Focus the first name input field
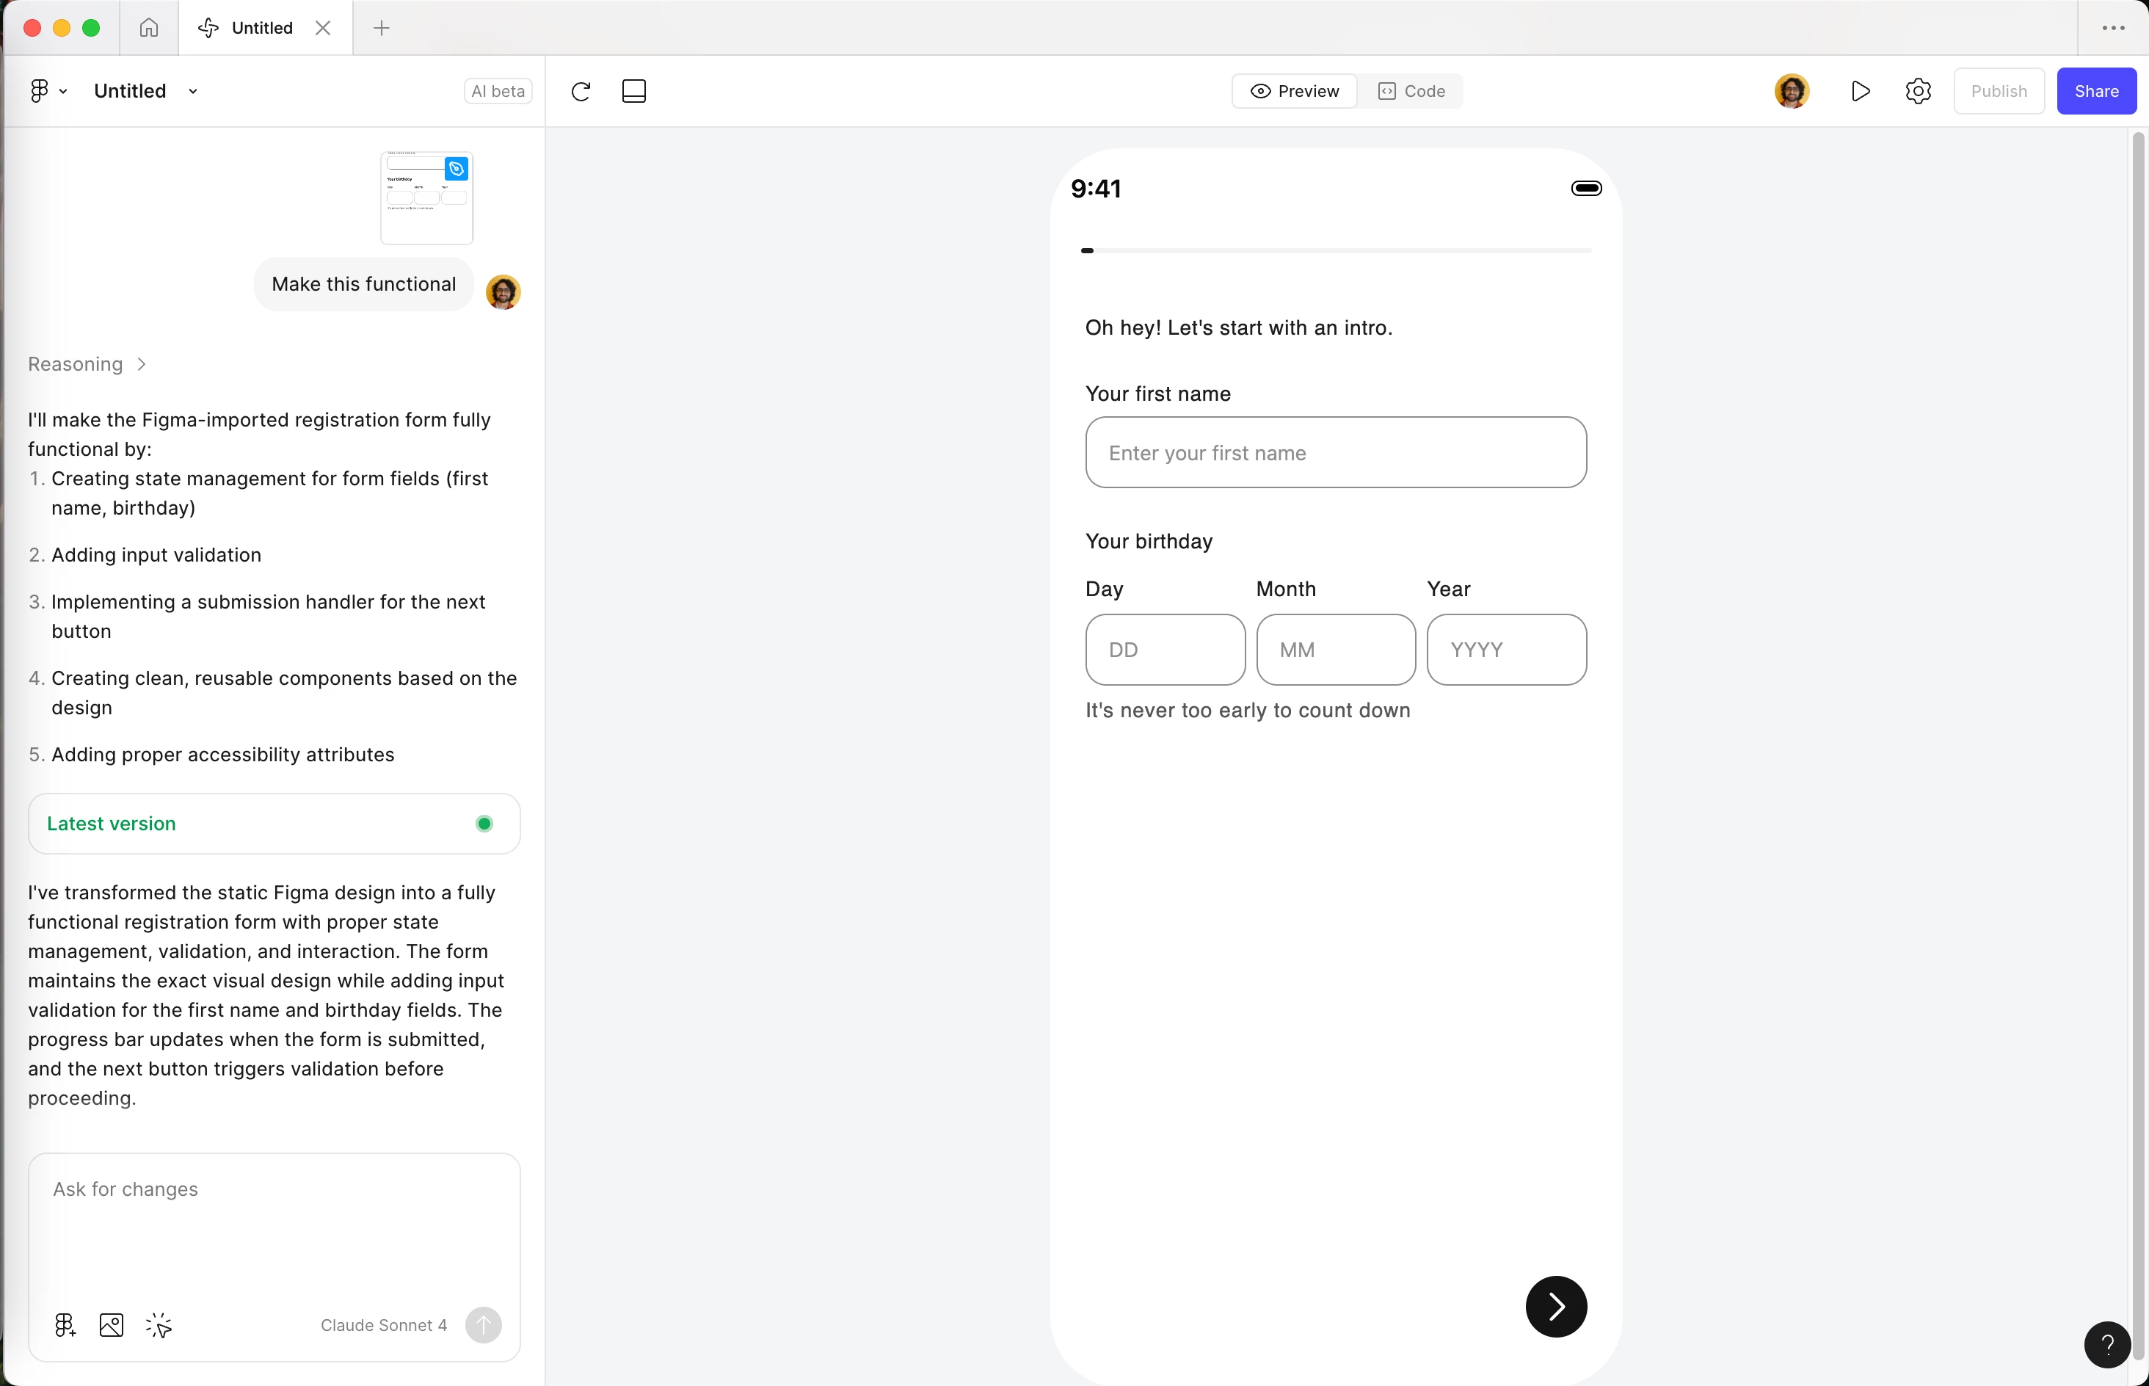The width and height of the screenshot is (2149, 1386). 1336,453
